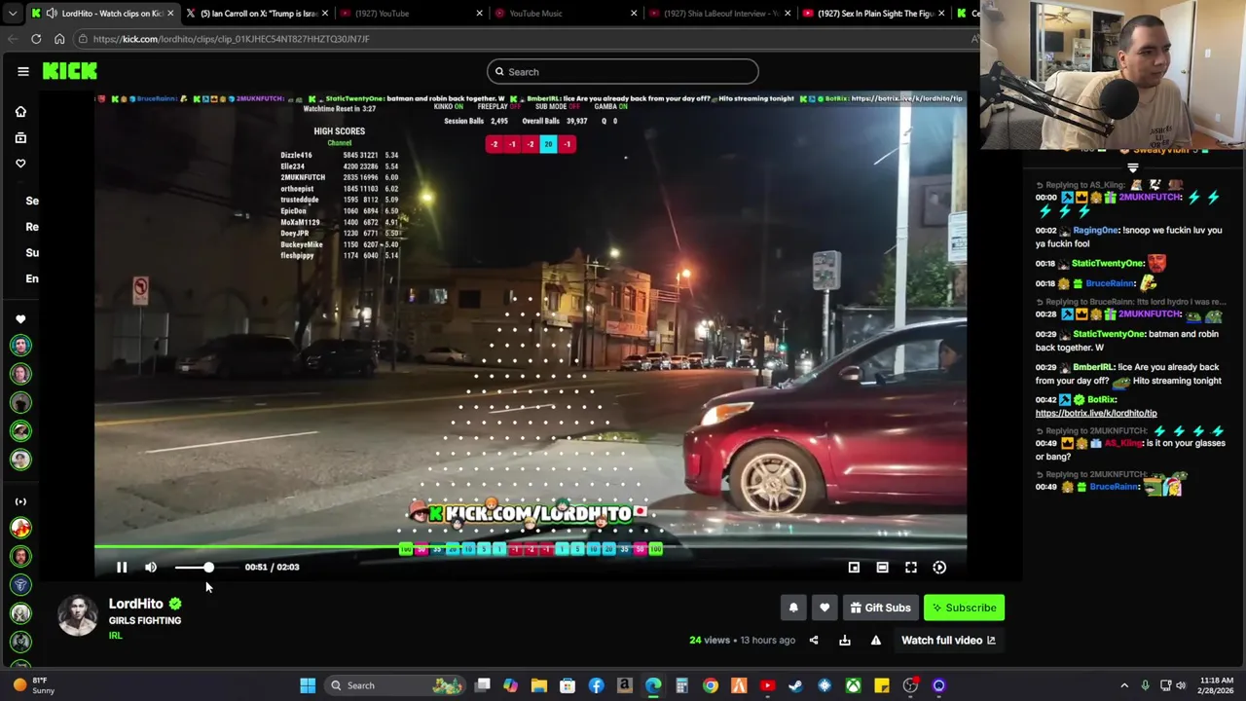Switch to the Ian Carroll on X tab
The width and height of the screenshot is (1246, 701).
tap(259, 14)
